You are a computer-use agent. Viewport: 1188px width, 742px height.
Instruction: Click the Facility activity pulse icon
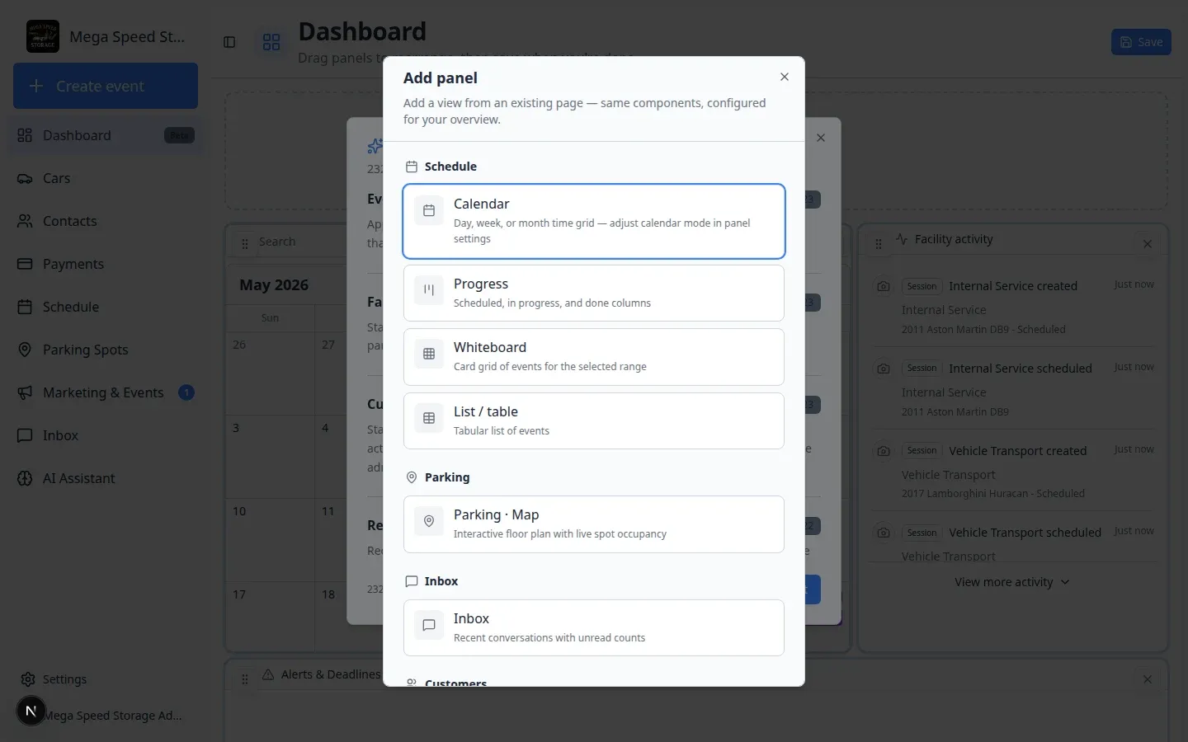902,239
